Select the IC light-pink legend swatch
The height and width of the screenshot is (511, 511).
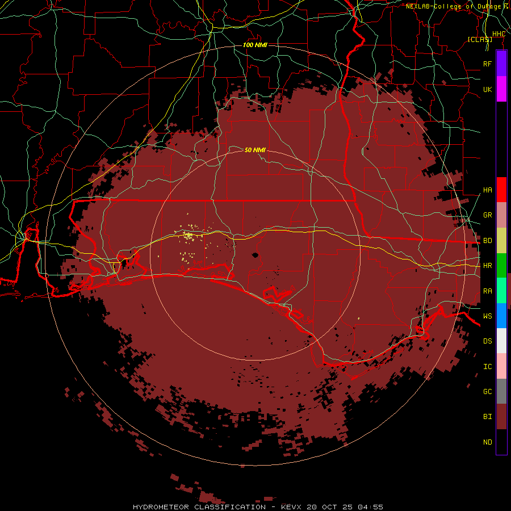tap(501, 366)
